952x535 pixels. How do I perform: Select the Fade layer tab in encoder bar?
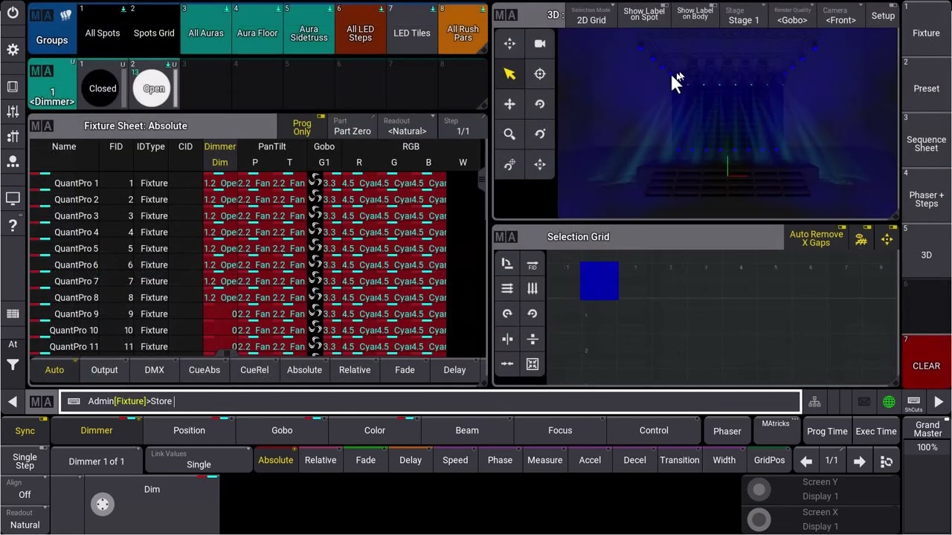click(366, 461)
